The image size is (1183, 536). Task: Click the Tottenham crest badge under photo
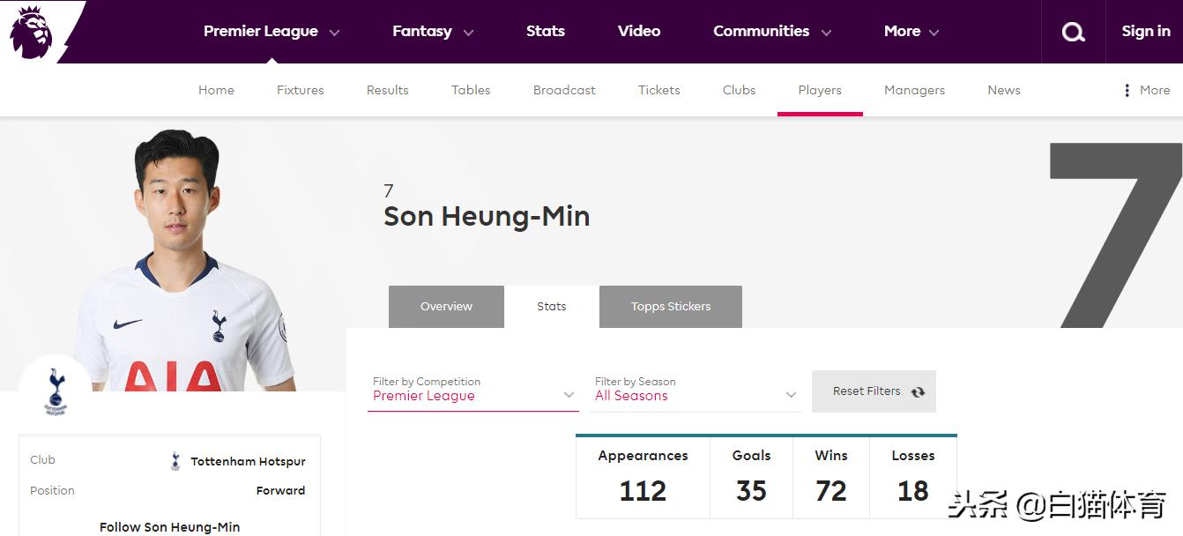[55, 390]
